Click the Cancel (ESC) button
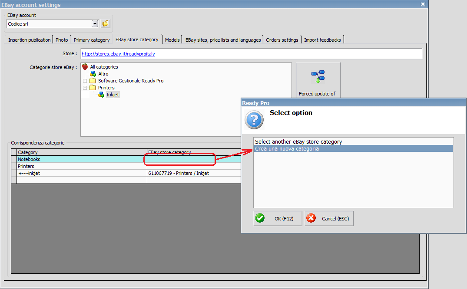The width and height of the screenshot is (467, 289). [x=329, y=218]
